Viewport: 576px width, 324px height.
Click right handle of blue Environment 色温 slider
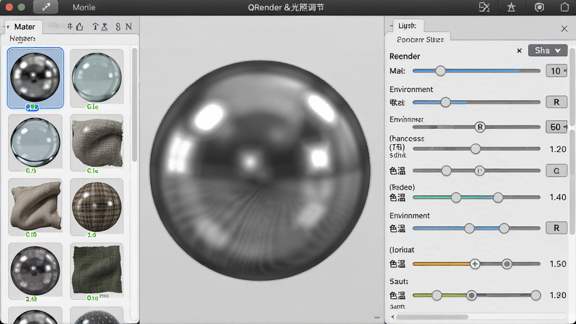504,228
